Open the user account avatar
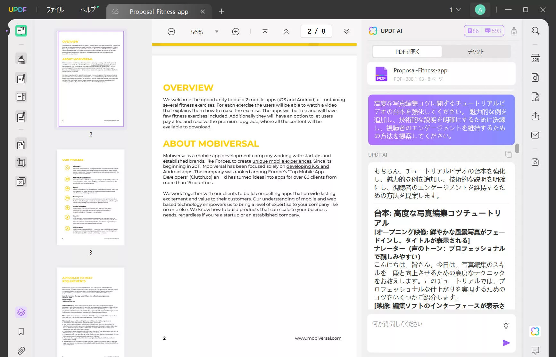Screen dimensions: 556x357 480,10
